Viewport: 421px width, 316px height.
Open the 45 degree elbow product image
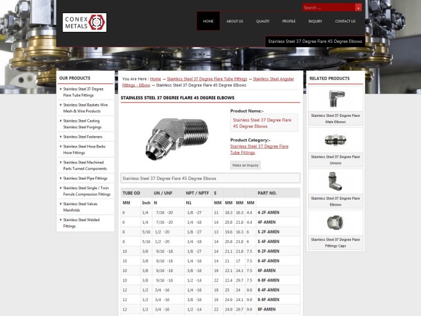pyautogui.click(x=173, y=137)
